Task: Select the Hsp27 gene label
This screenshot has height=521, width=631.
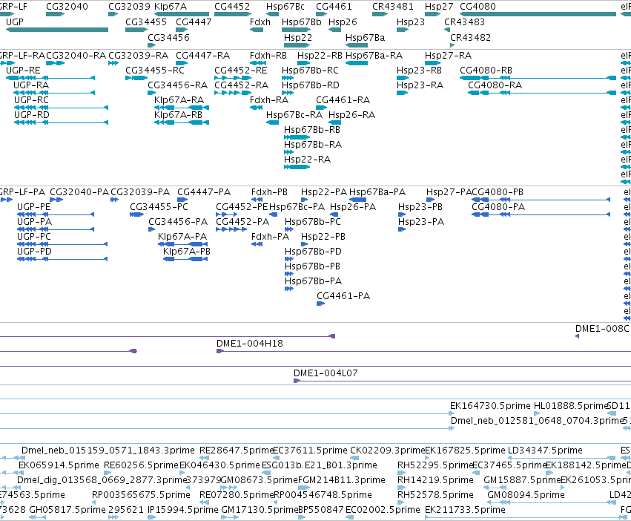Action: [439, 7]
